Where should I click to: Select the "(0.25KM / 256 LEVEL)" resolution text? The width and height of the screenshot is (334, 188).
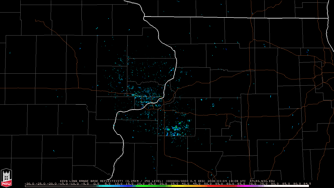pos(144,181)
